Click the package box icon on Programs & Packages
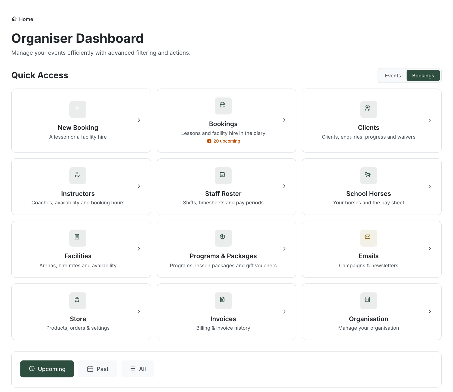This screenshot has width=453, height=392. pos(223,237)
